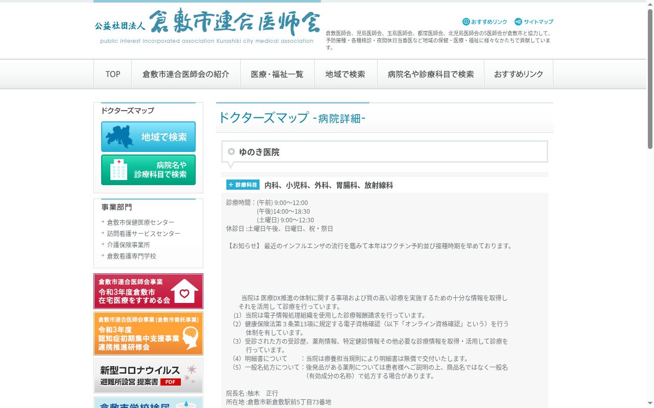Click the scrollbar down arrow
Viewport: 654px width, 408px height.
(x=650, y=404)
